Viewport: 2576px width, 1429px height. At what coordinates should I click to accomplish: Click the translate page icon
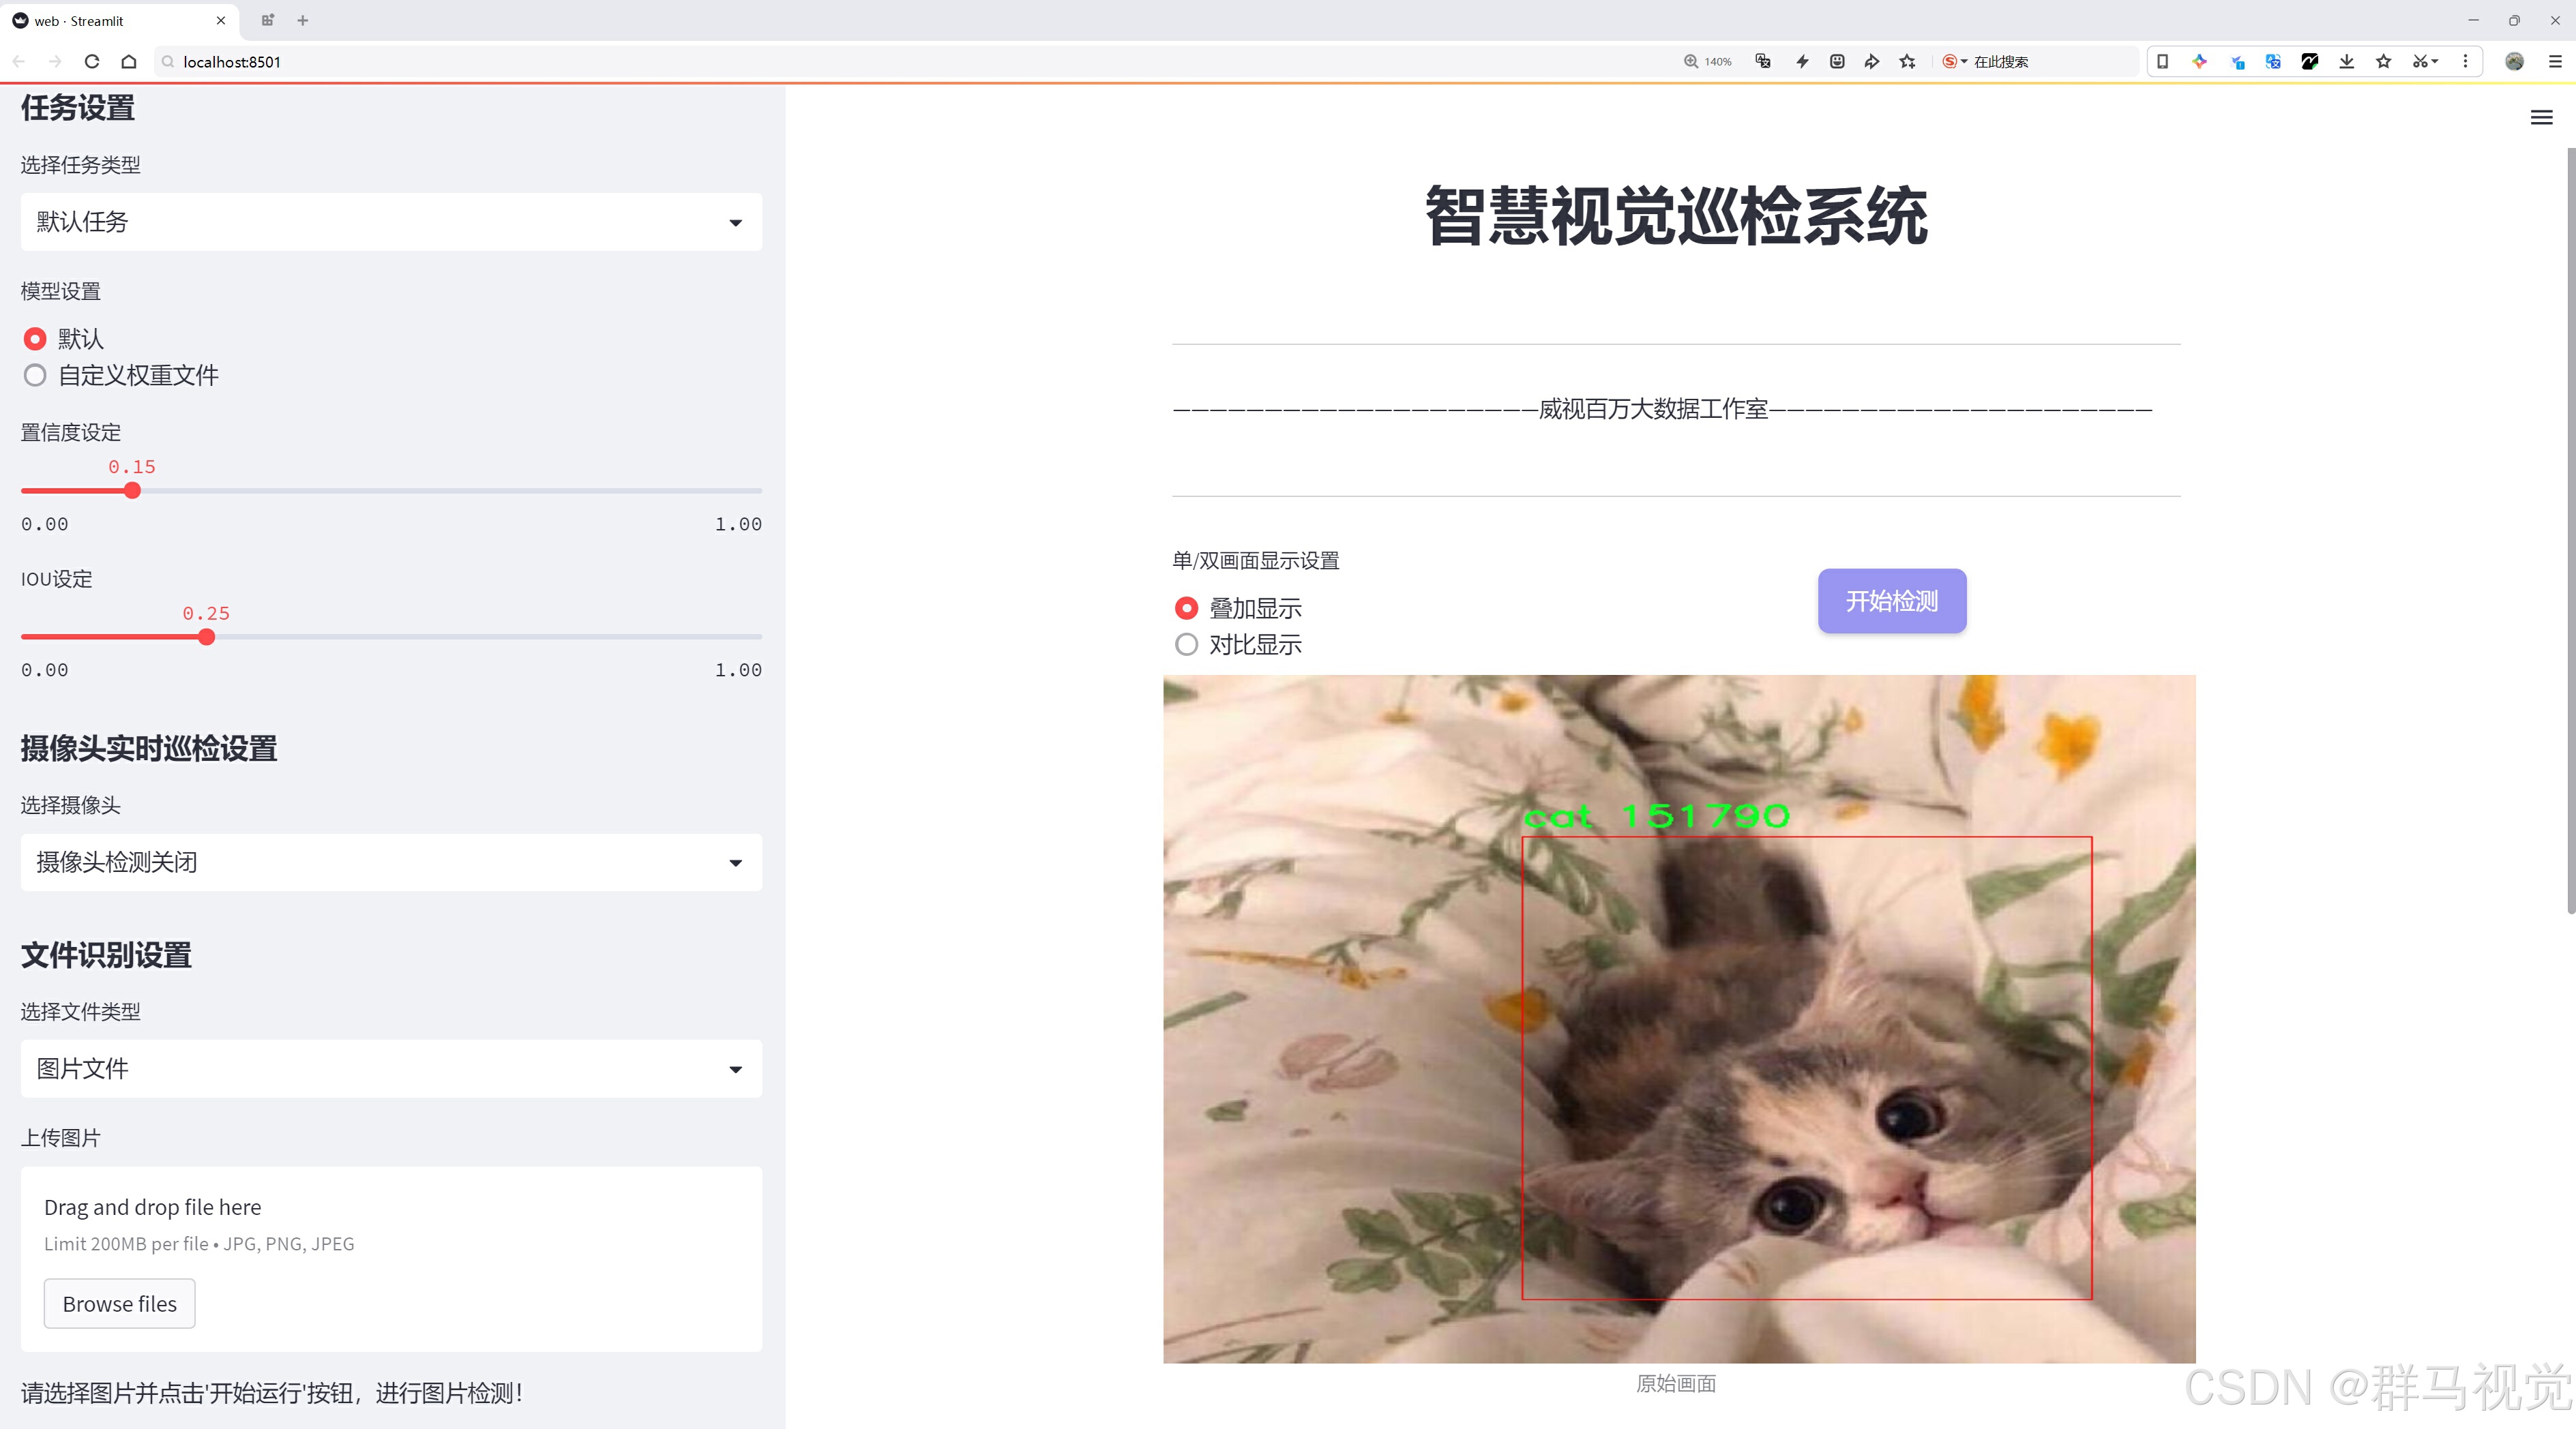(1763, 62)
